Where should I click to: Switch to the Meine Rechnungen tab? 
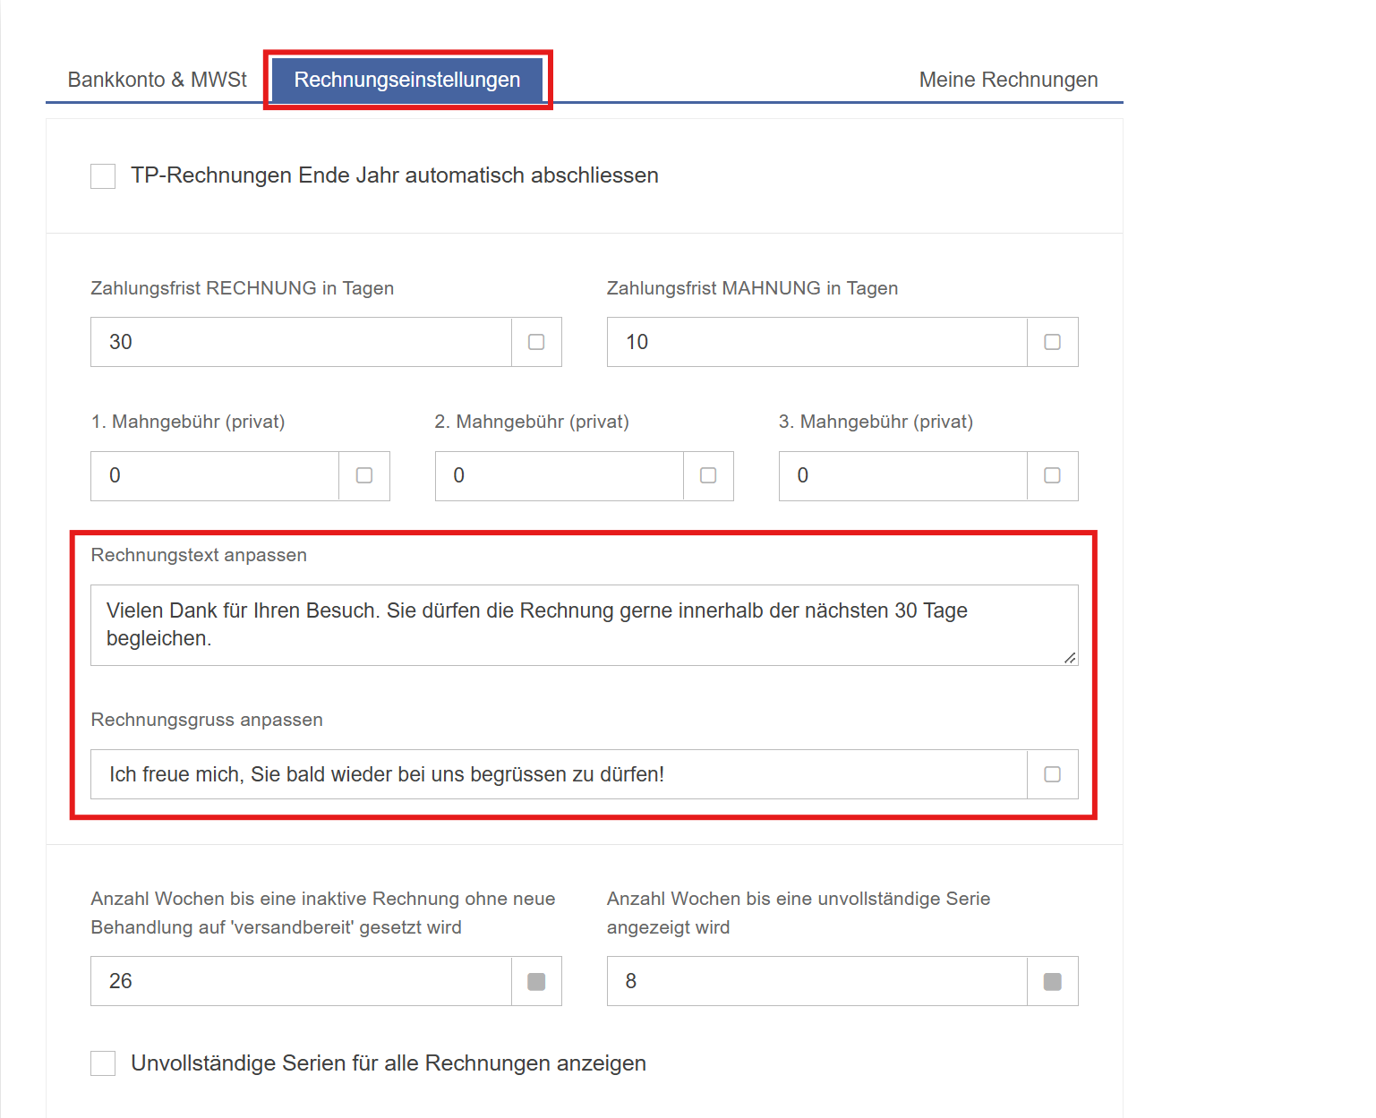(1008, 80)
